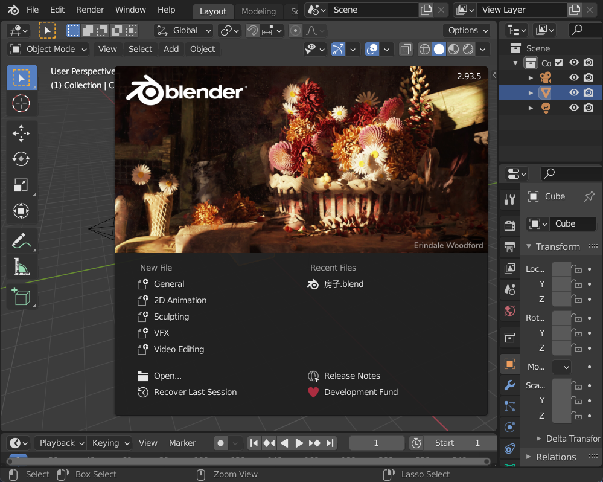Image resolution: width=603 pixels, height=482 pixels.
Task: Toggle proportional editing button
Action: point(295,30)
